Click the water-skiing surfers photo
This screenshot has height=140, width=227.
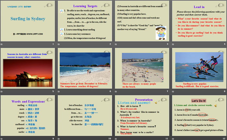point(199,67)
